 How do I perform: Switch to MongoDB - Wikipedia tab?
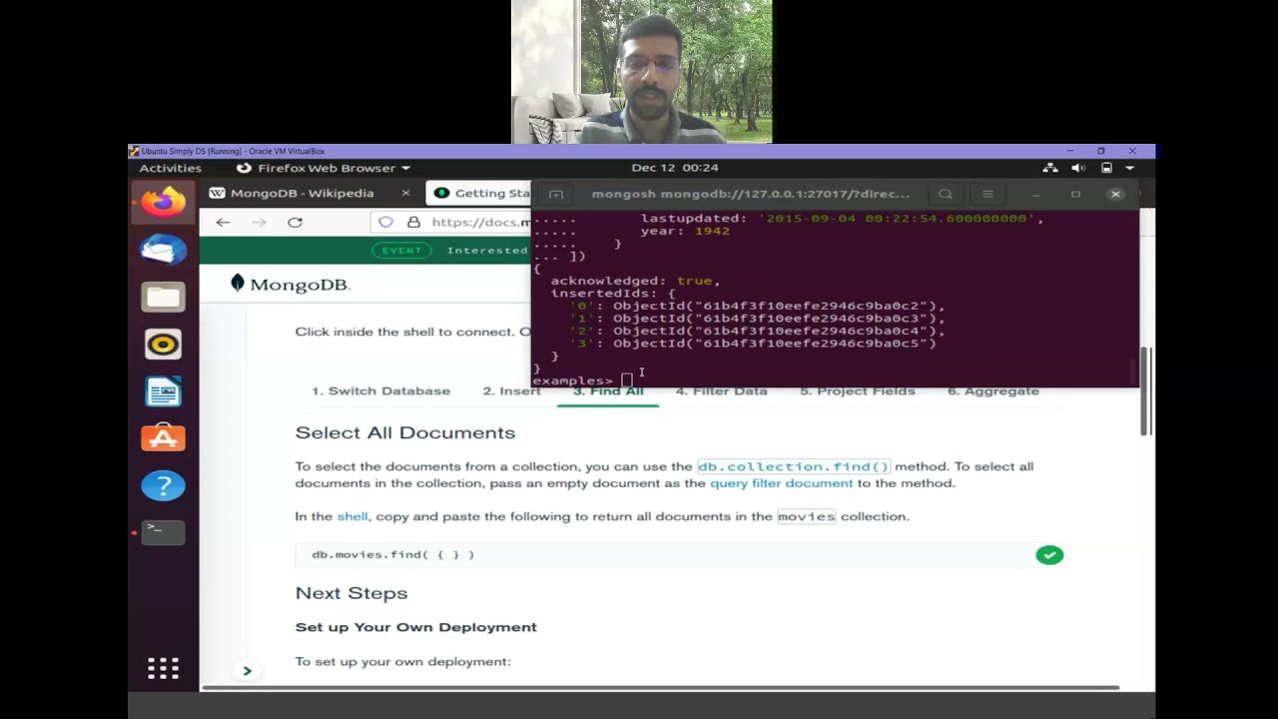302,193
